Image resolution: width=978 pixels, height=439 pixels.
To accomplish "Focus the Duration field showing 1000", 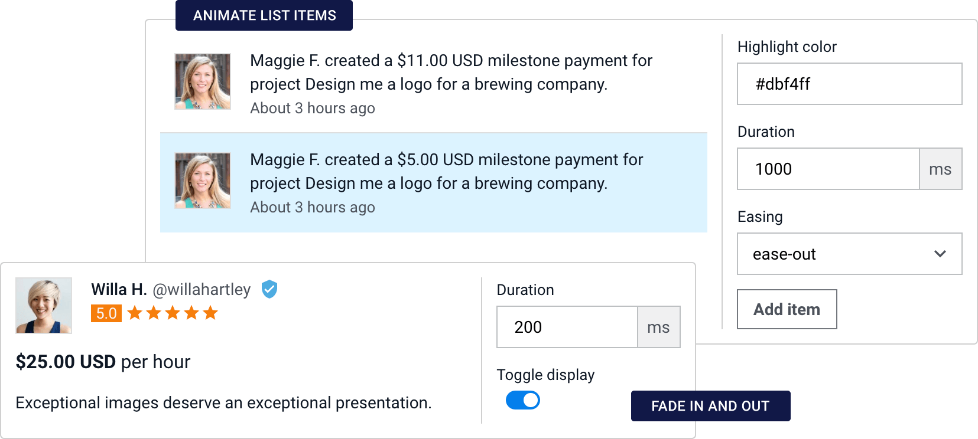I will click(828, 169).
